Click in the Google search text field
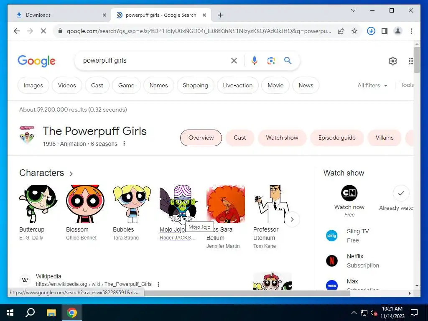The height and width of the screenshot is (321, 428). pos(155,61)
